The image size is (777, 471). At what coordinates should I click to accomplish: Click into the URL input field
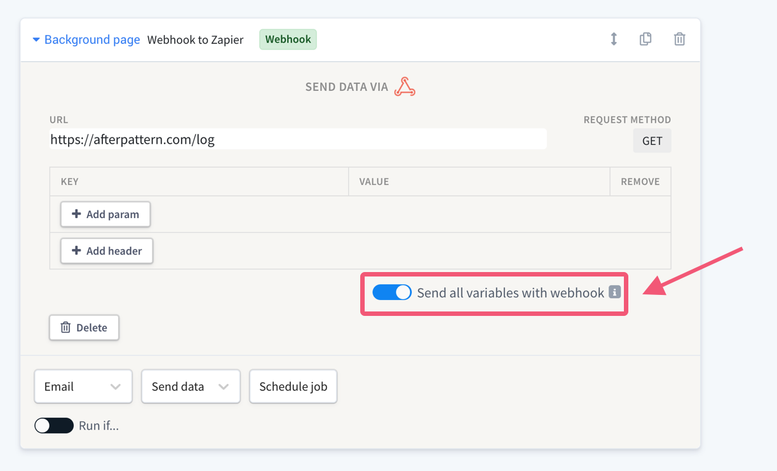coord(298,139)
